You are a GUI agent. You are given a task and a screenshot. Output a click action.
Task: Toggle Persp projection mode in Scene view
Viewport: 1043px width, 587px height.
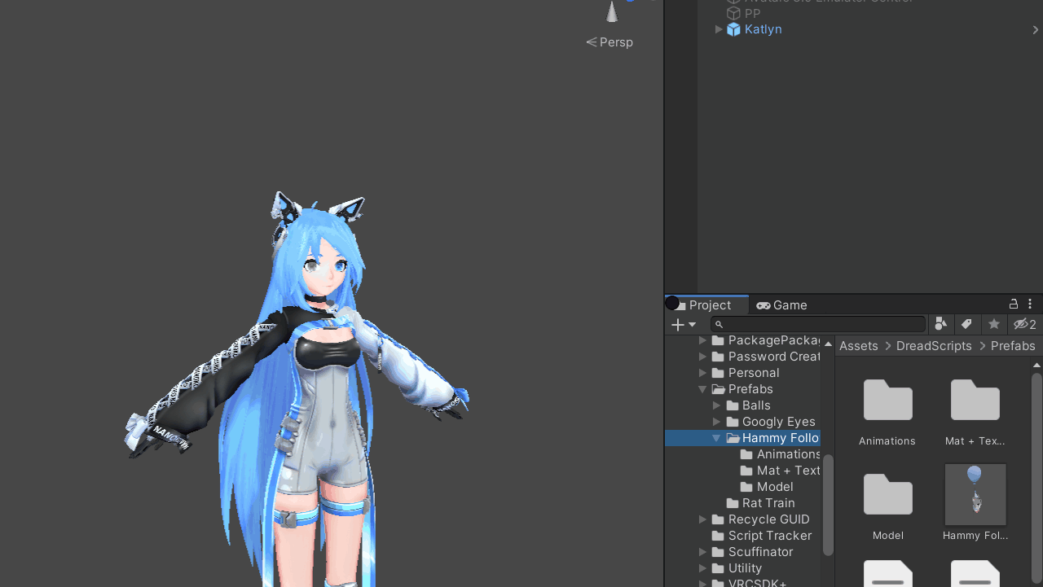(610, 42)
